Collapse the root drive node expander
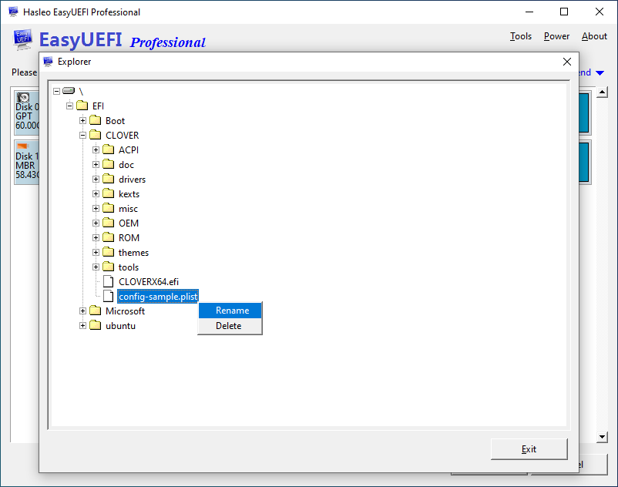Viewport: 618px width, 487px height. (x=57, y=91)
